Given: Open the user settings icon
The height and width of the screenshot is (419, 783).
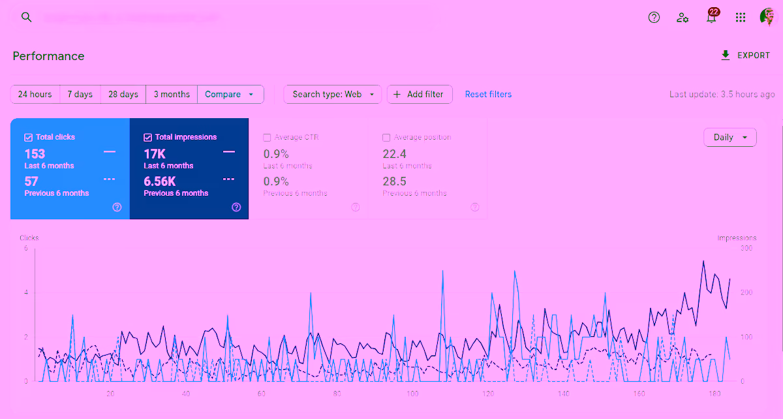Looking at the screenshot, I should (x=683, y=18).
